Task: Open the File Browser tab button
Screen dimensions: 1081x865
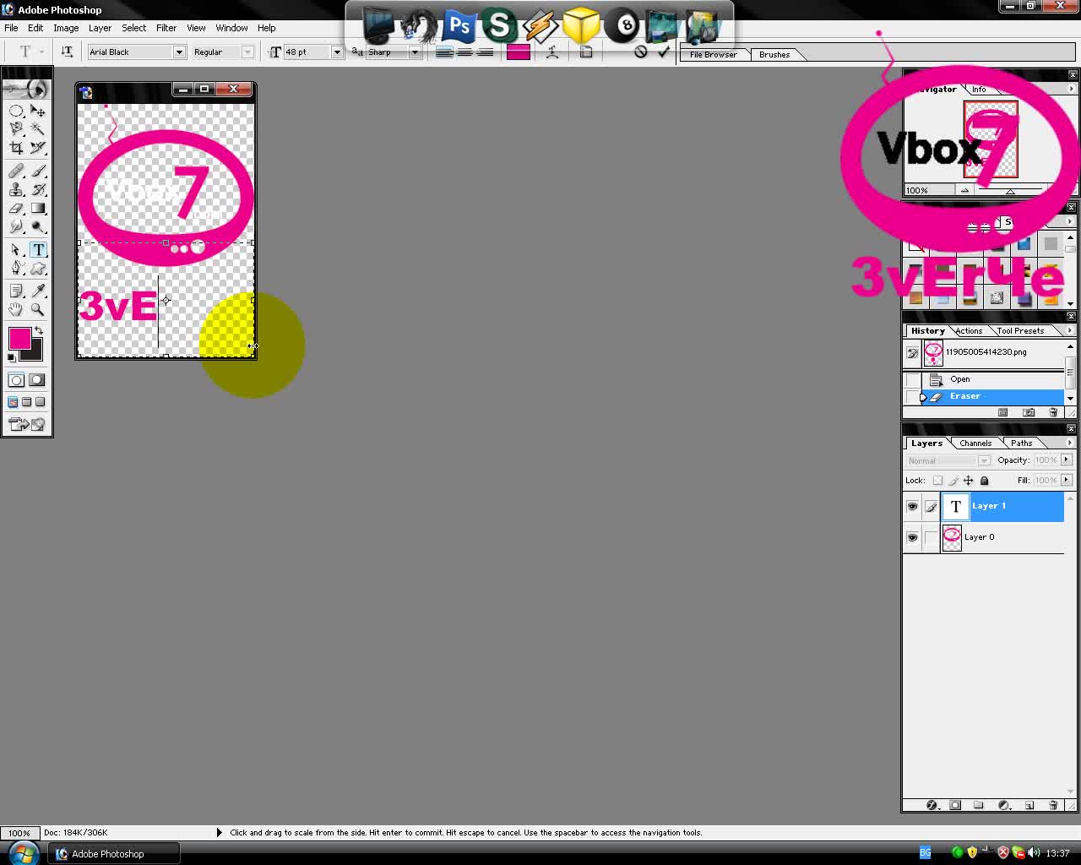Action: pyautogui.click(x=714, y=54)
